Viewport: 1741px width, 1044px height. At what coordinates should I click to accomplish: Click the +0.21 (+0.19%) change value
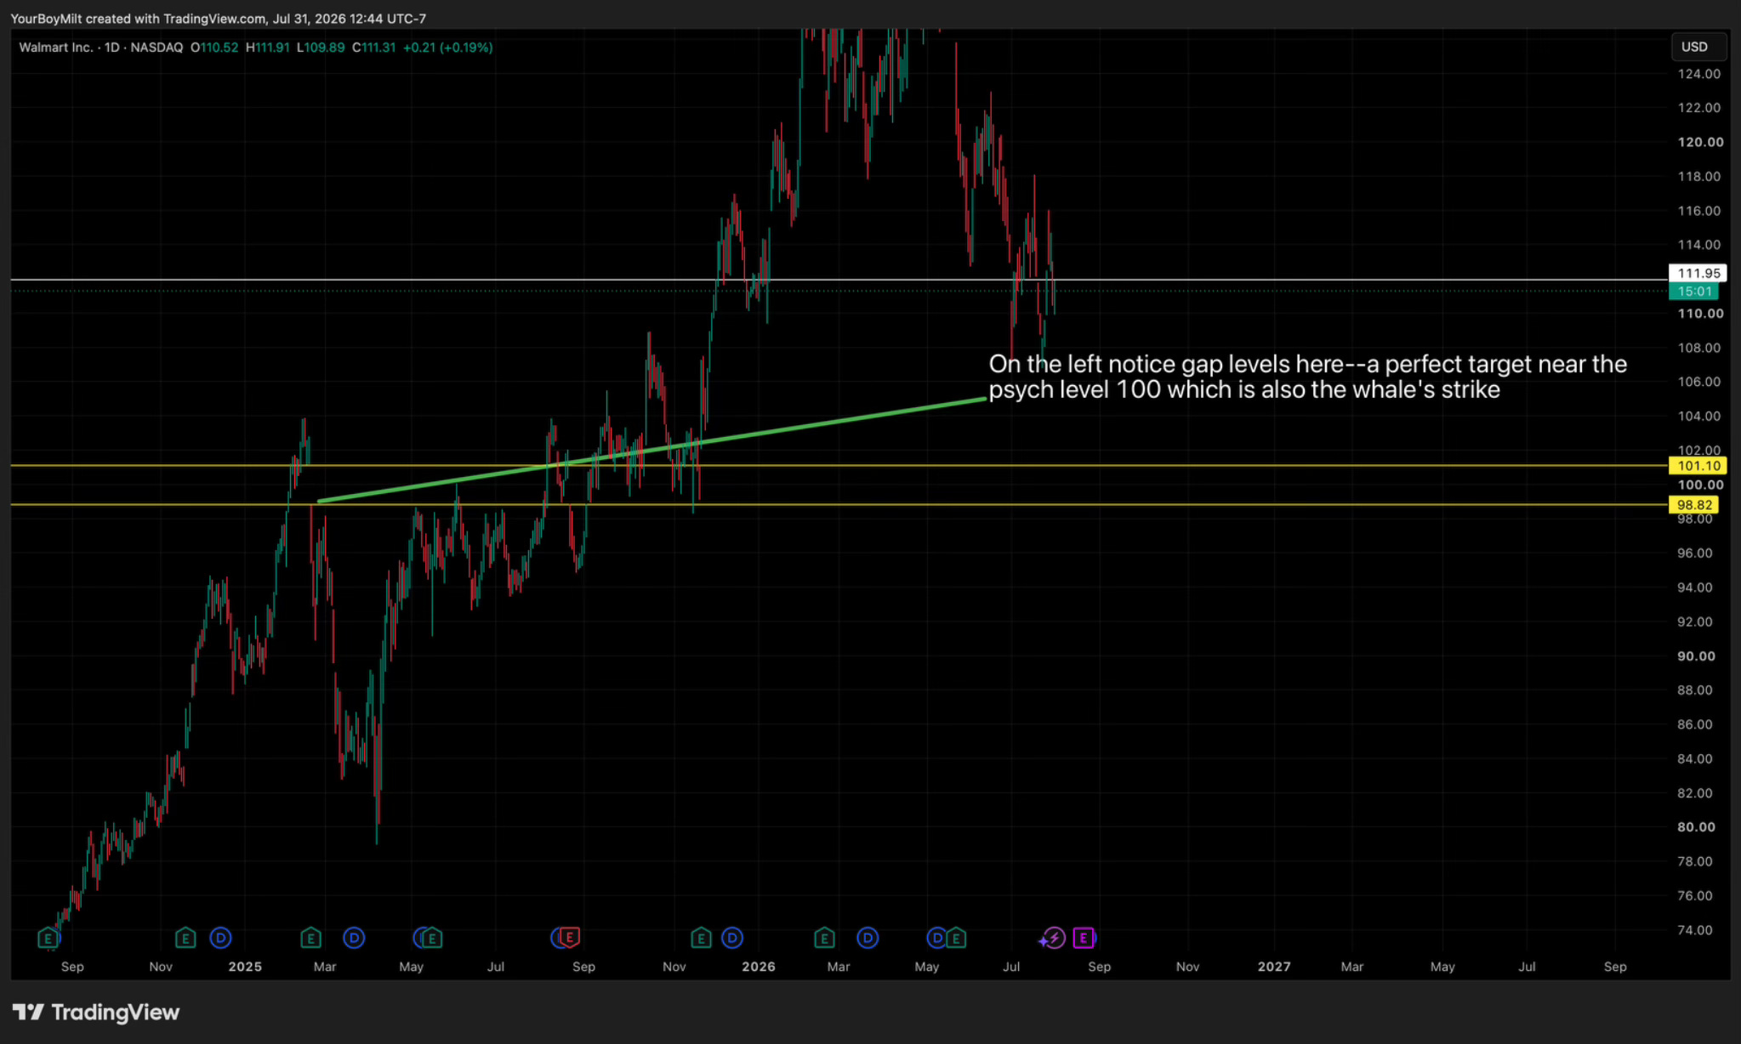point(447,48)
